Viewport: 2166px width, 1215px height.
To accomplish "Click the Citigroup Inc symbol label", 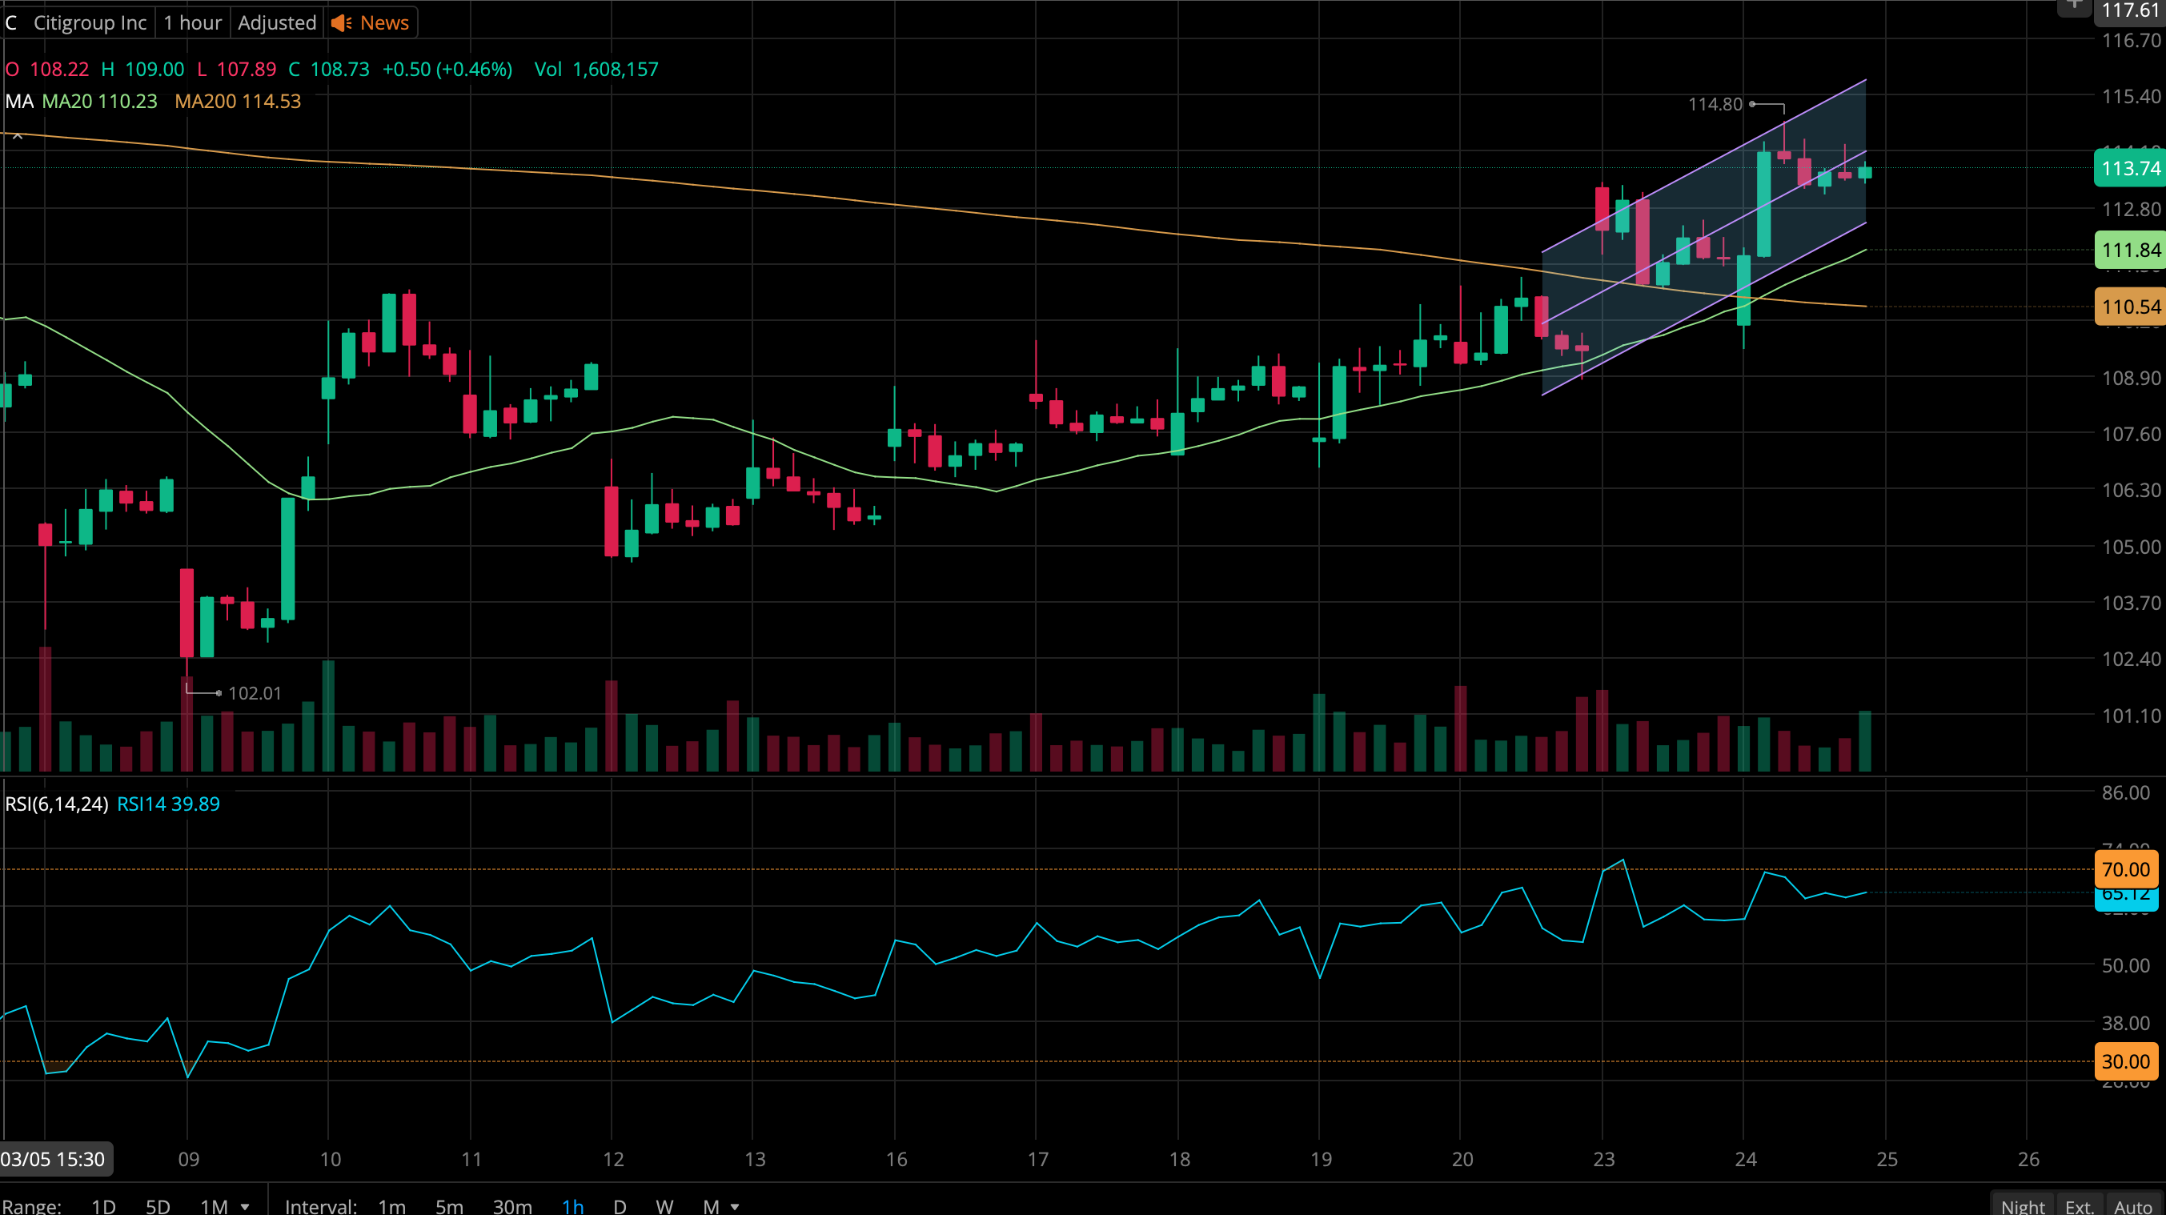I will [90, 22].
